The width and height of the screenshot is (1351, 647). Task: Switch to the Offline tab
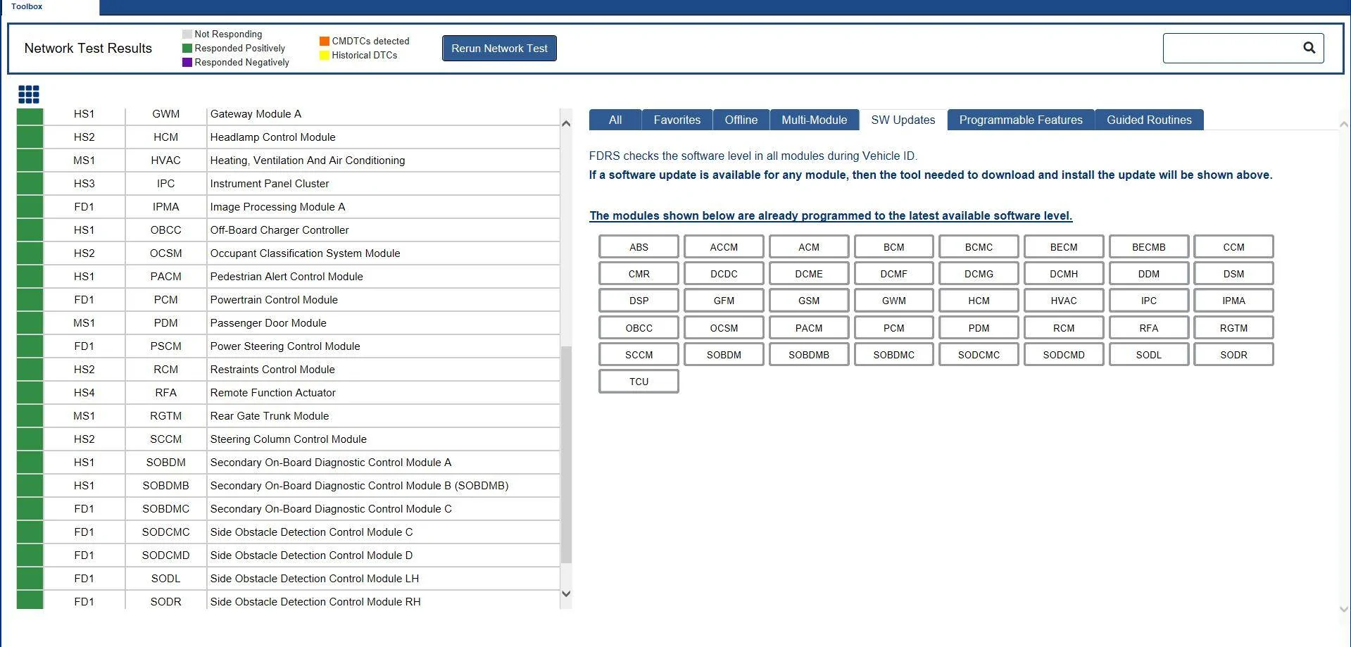(741, 120)
